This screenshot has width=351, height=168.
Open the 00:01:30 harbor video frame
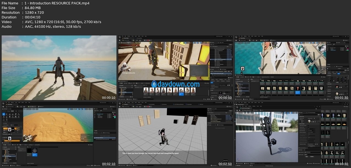point(292,68)
